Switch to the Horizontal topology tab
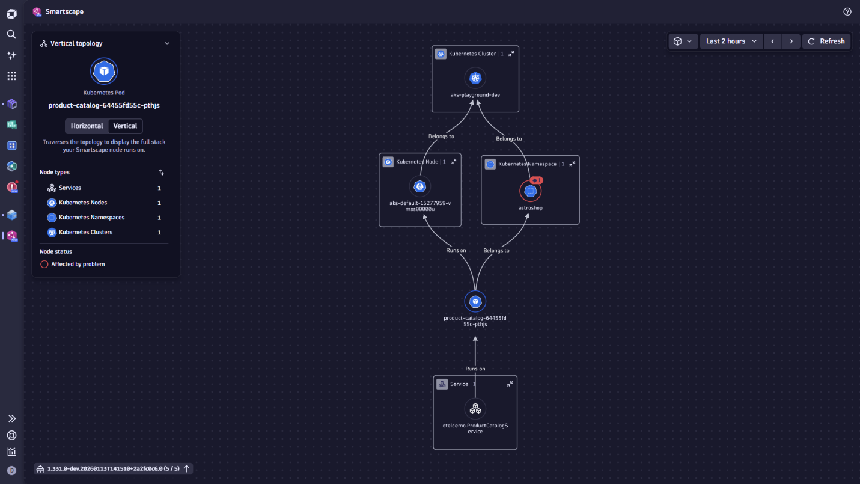860x484 pixels. tap(86, 126)
